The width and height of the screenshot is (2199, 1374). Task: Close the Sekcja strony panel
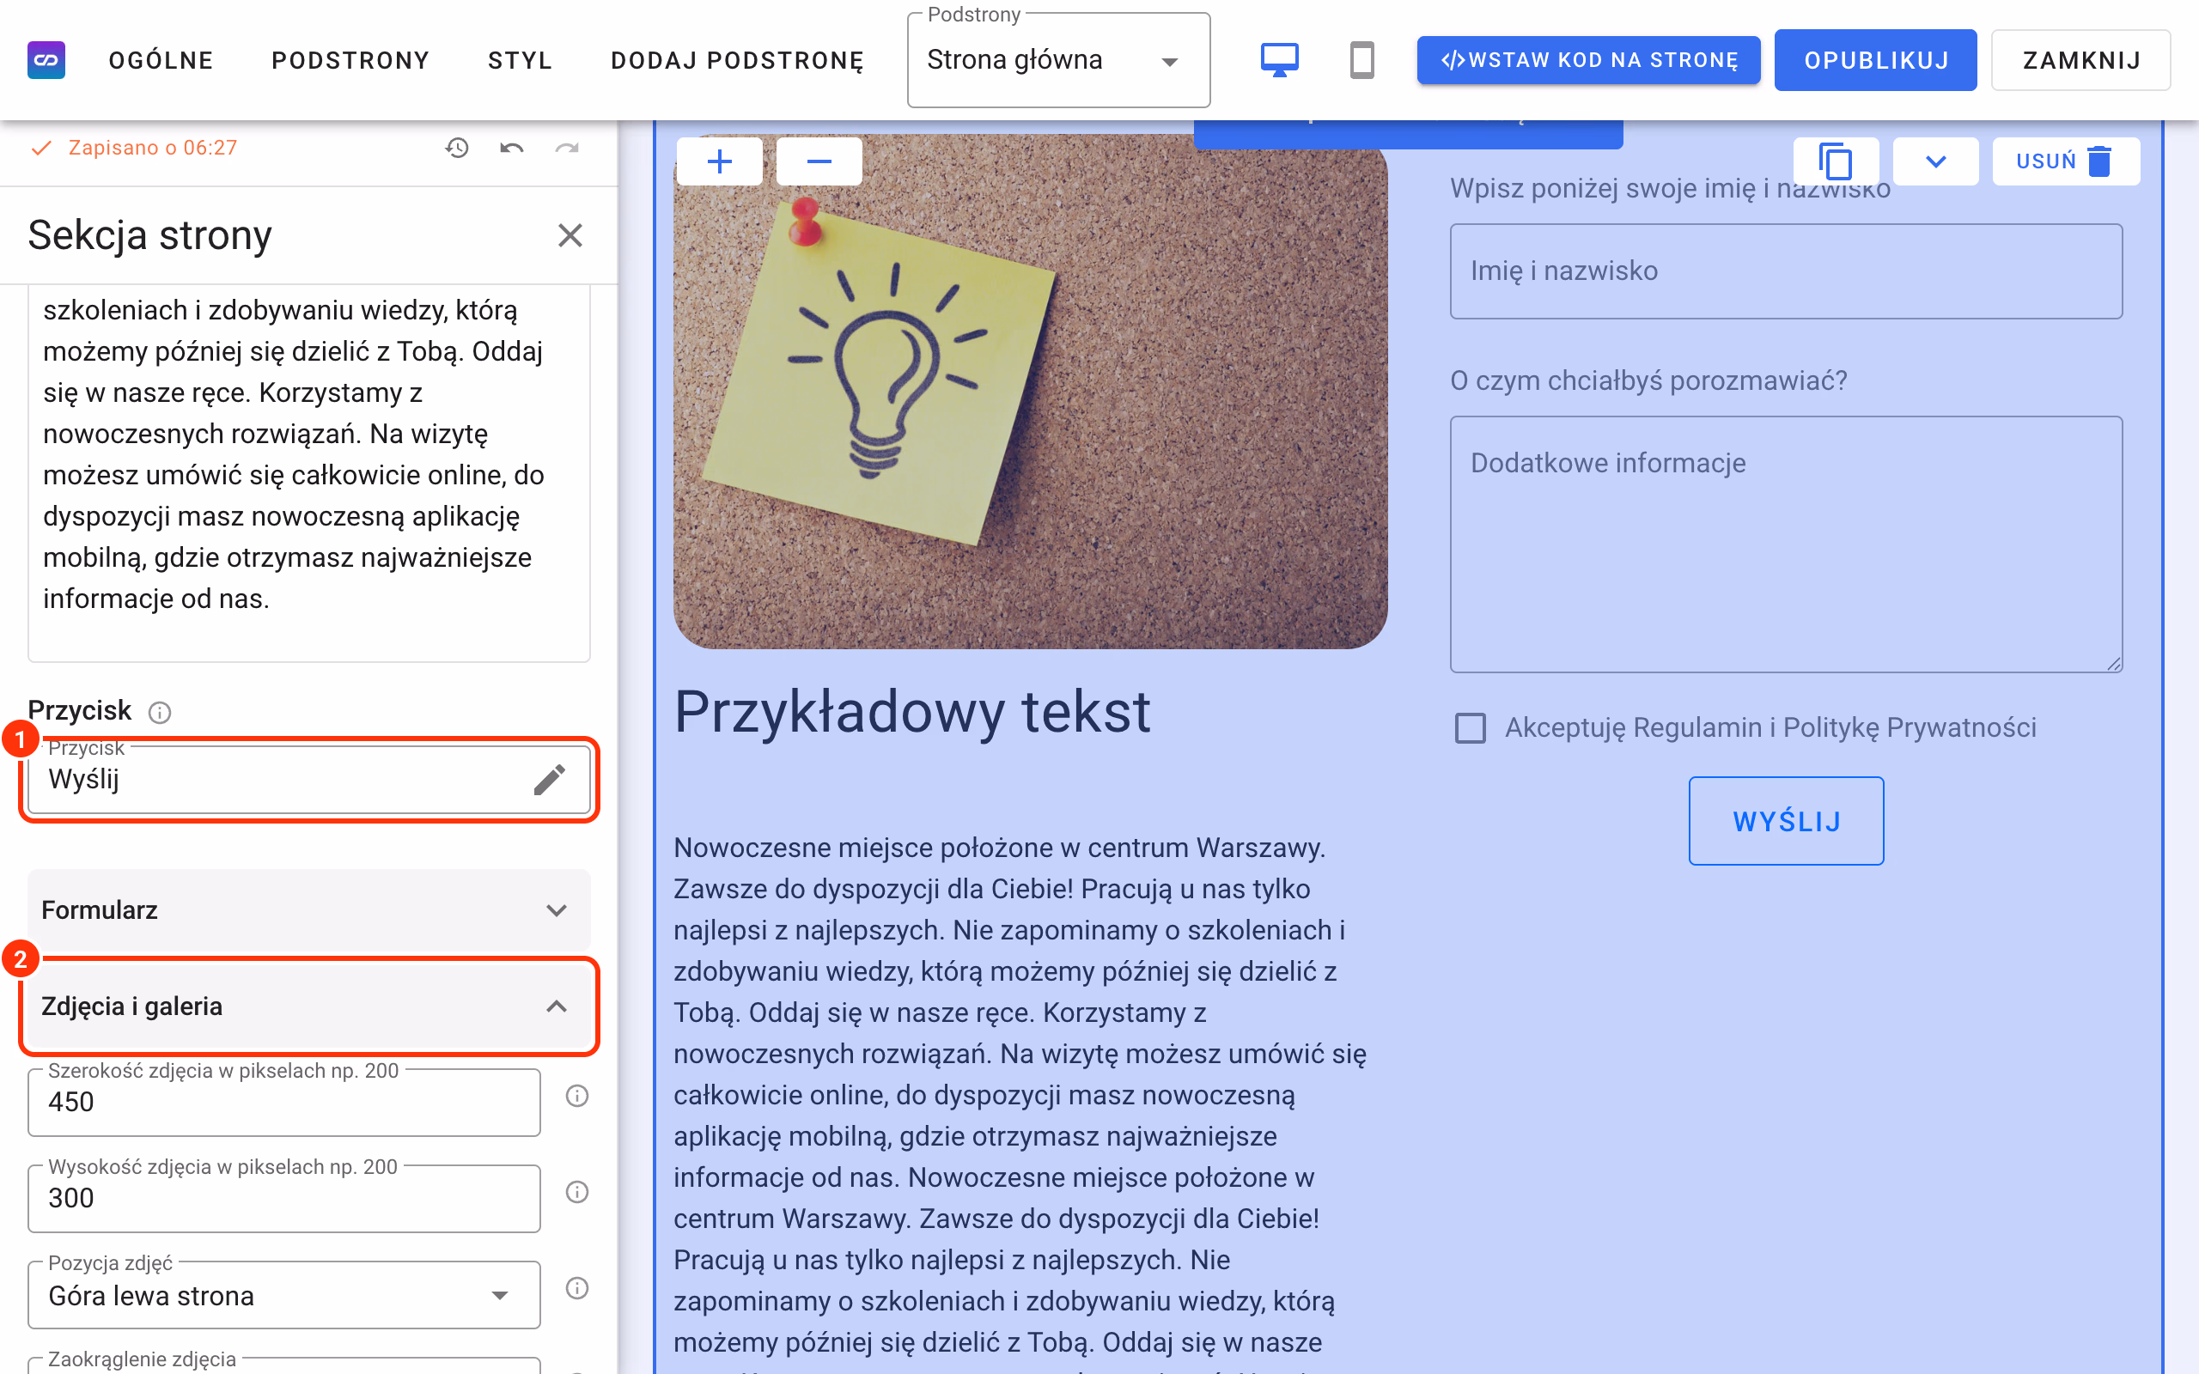point(570,235)
